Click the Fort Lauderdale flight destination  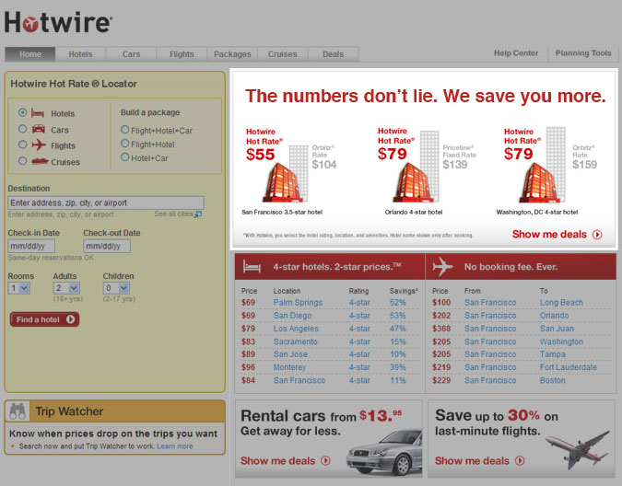point(568,367)
